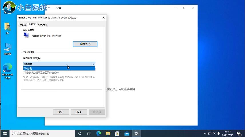Close the monitor properties dialog
The image size is (245, 137).
coord(103,17)
